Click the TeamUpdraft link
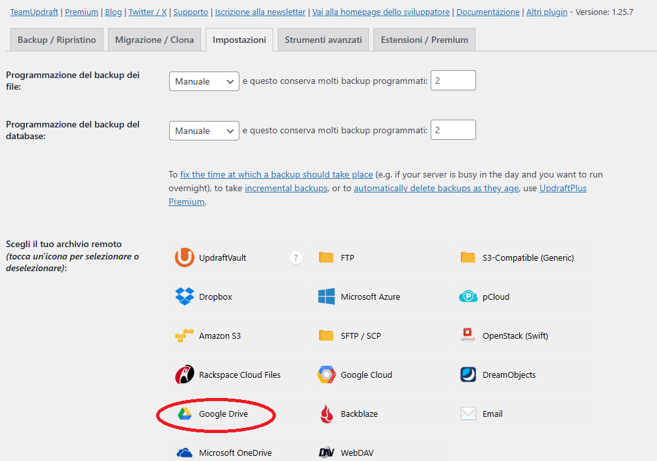 pyautogui.click(x=34, y=12)
